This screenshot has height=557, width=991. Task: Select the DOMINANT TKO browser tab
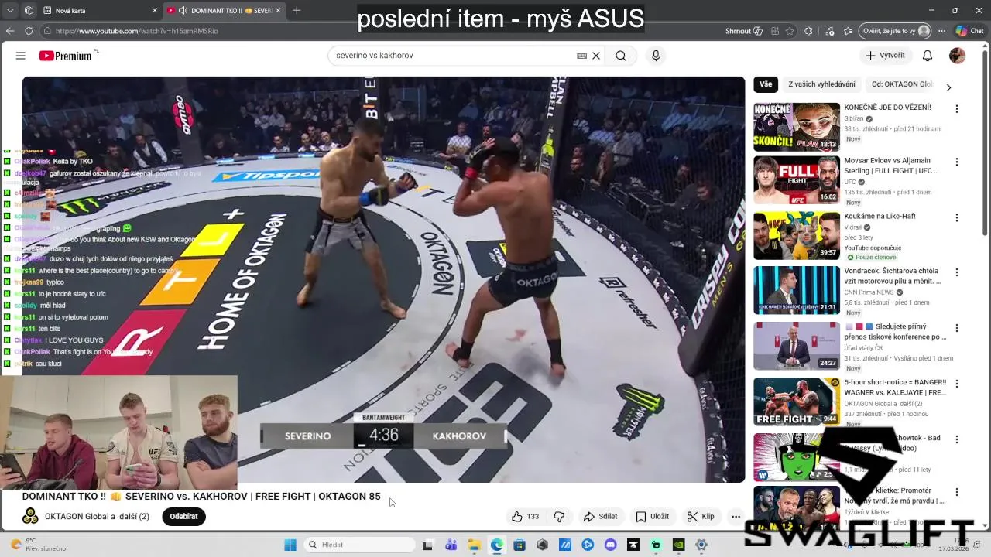(225, 11)
